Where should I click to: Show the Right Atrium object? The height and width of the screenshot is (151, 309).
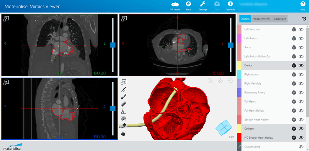301,75
